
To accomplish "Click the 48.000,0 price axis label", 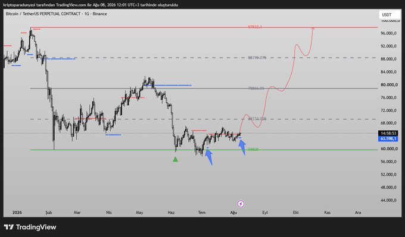I will 388,188.
